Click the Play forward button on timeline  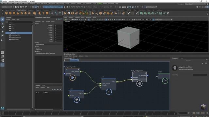pyautogui.click(x=199, y=113)
